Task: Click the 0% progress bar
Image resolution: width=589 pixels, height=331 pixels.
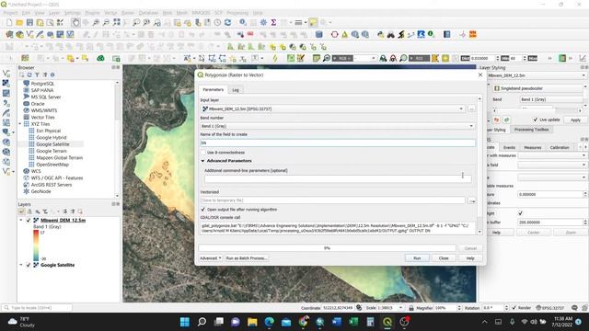Action: coord(328,248)
